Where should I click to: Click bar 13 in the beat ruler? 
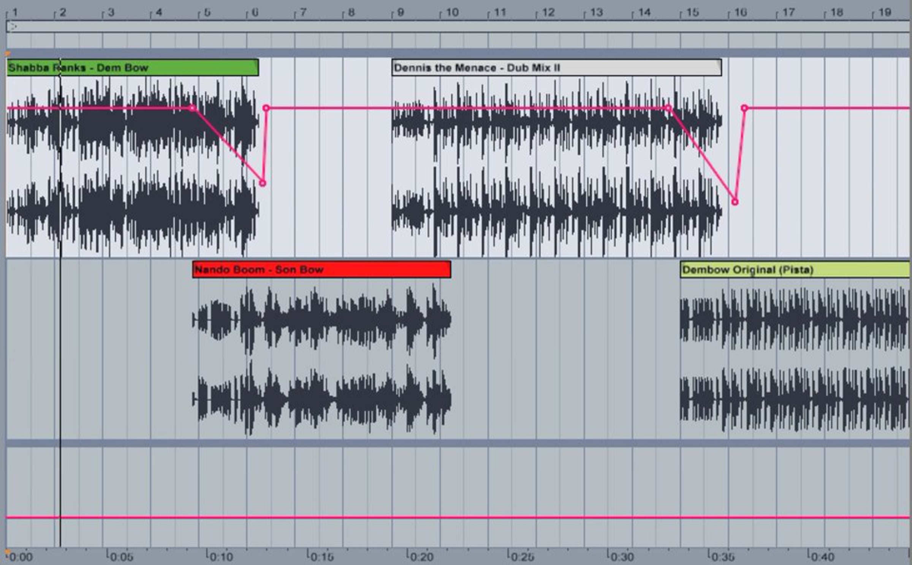[x=596, y=13]
